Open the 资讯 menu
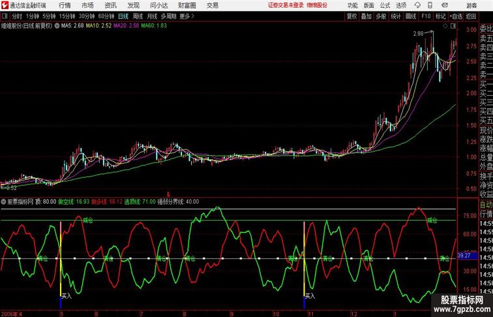493x317 pixels. click(111, 5)
